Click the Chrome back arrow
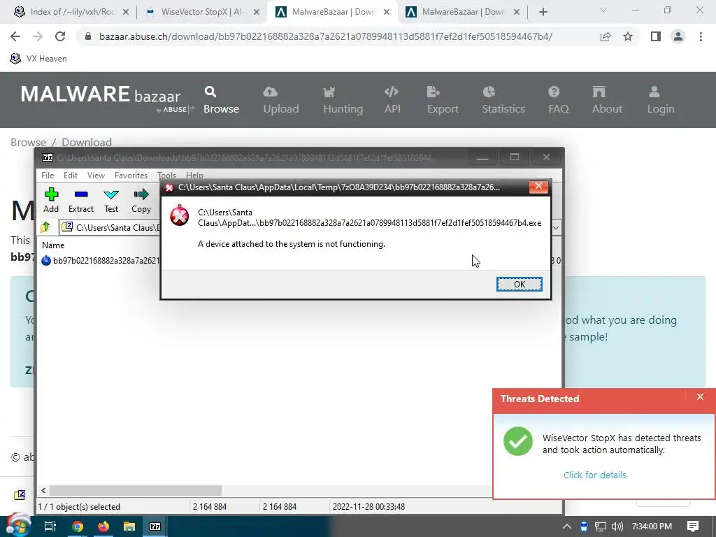The height and width of the screenshot is (537, 716). tap(15, 36)
